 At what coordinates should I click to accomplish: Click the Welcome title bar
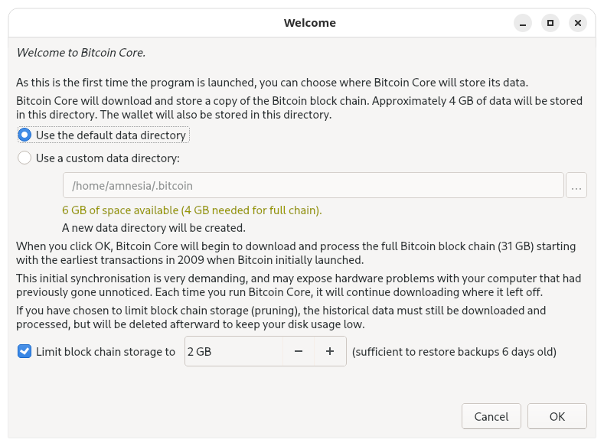[x=310, y=23]
